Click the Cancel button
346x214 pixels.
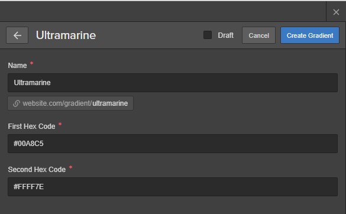[258, 35]
